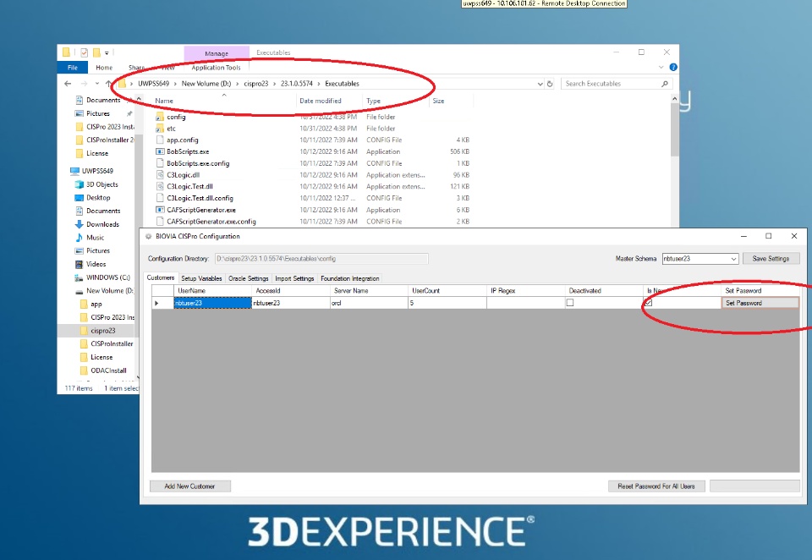This screenshot has width=812, height=560.
Task: Select C3Logic.Test.dll.config in the file list
Action: pyautogui.click(x=200, y=198)
